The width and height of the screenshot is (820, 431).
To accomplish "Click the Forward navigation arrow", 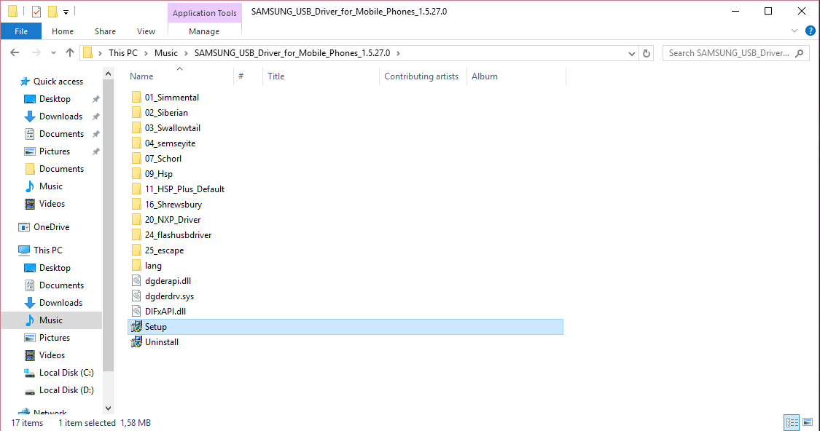I will [36, 52].
